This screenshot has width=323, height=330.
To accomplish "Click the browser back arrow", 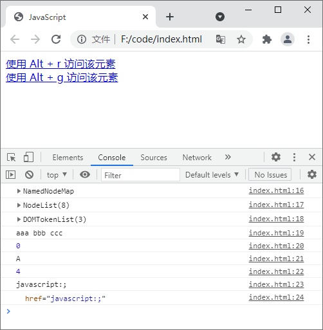I will point(15,39).
